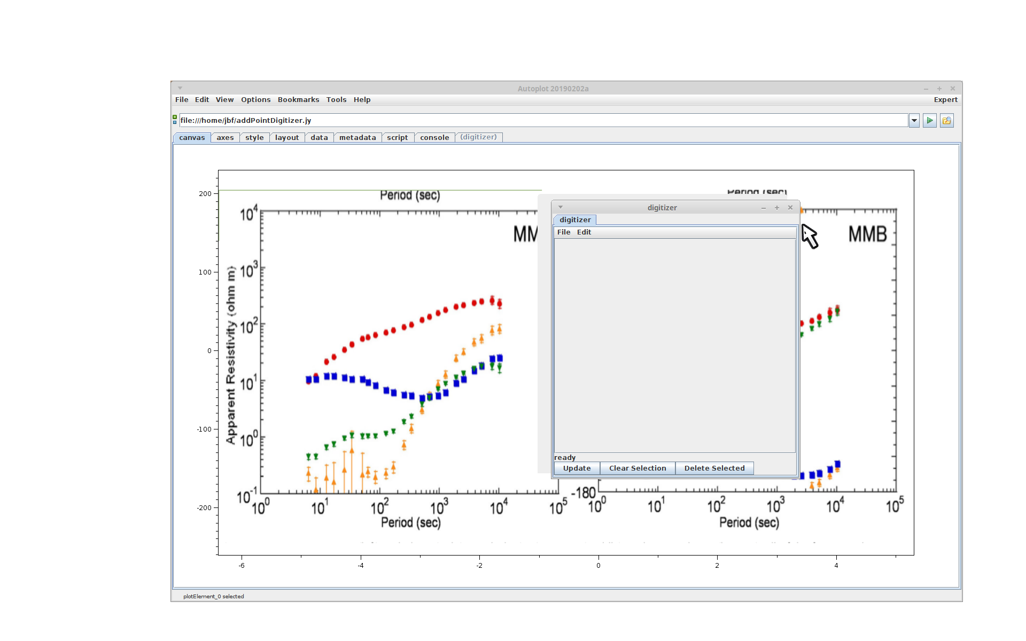Switch to the canvas tab
This screenshot has width=1026, height=641.
(x=192, y=137)
